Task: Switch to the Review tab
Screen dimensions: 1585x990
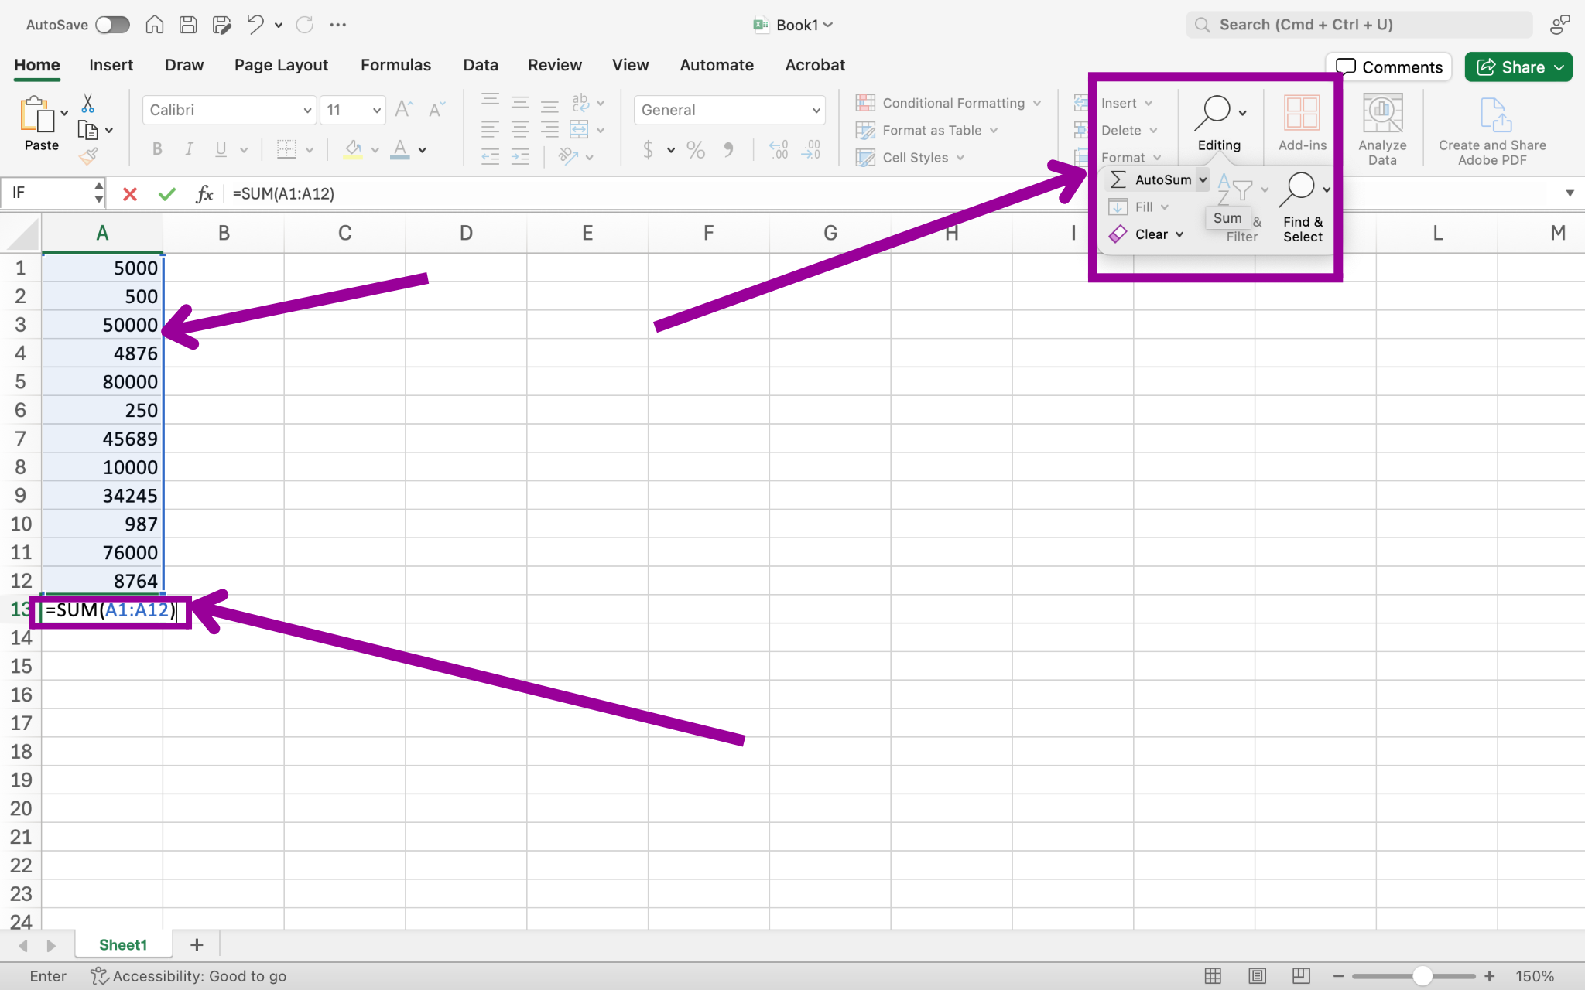Action: (x=555, y=65)
